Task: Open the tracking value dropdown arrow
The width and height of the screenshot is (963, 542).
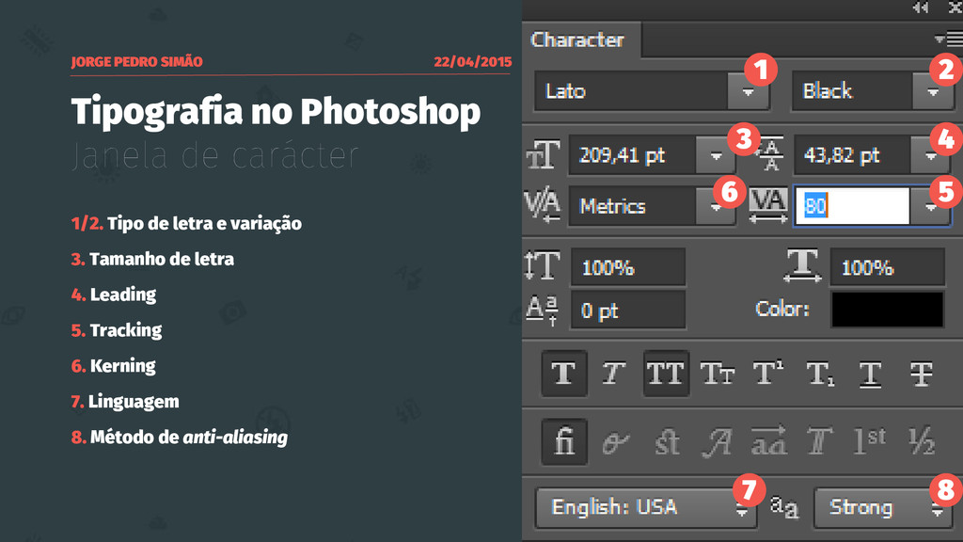Action: tap(931, 206)
